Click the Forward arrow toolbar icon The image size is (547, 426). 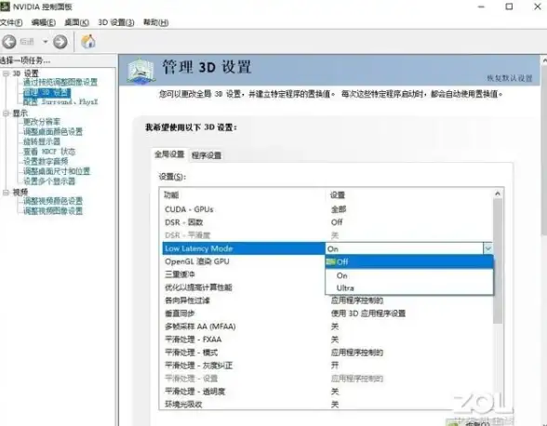(x=60, y=42)
